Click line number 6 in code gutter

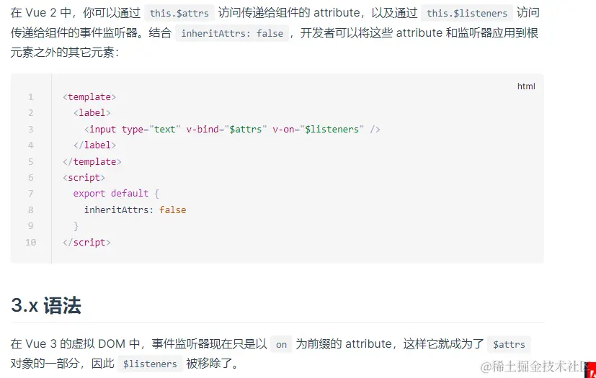click(x=31, y=178)
